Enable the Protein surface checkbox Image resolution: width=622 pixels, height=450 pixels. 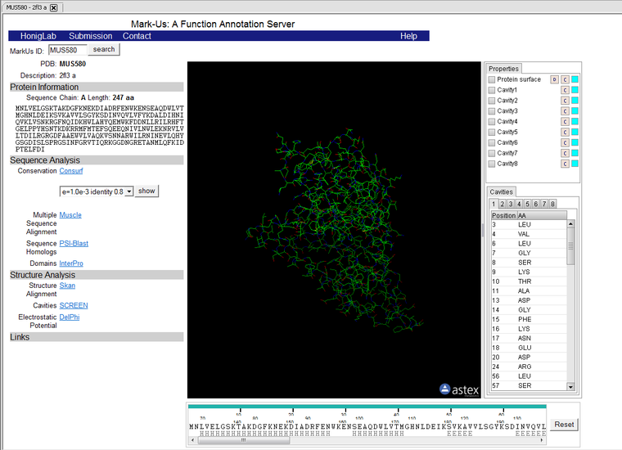[492, 79]
